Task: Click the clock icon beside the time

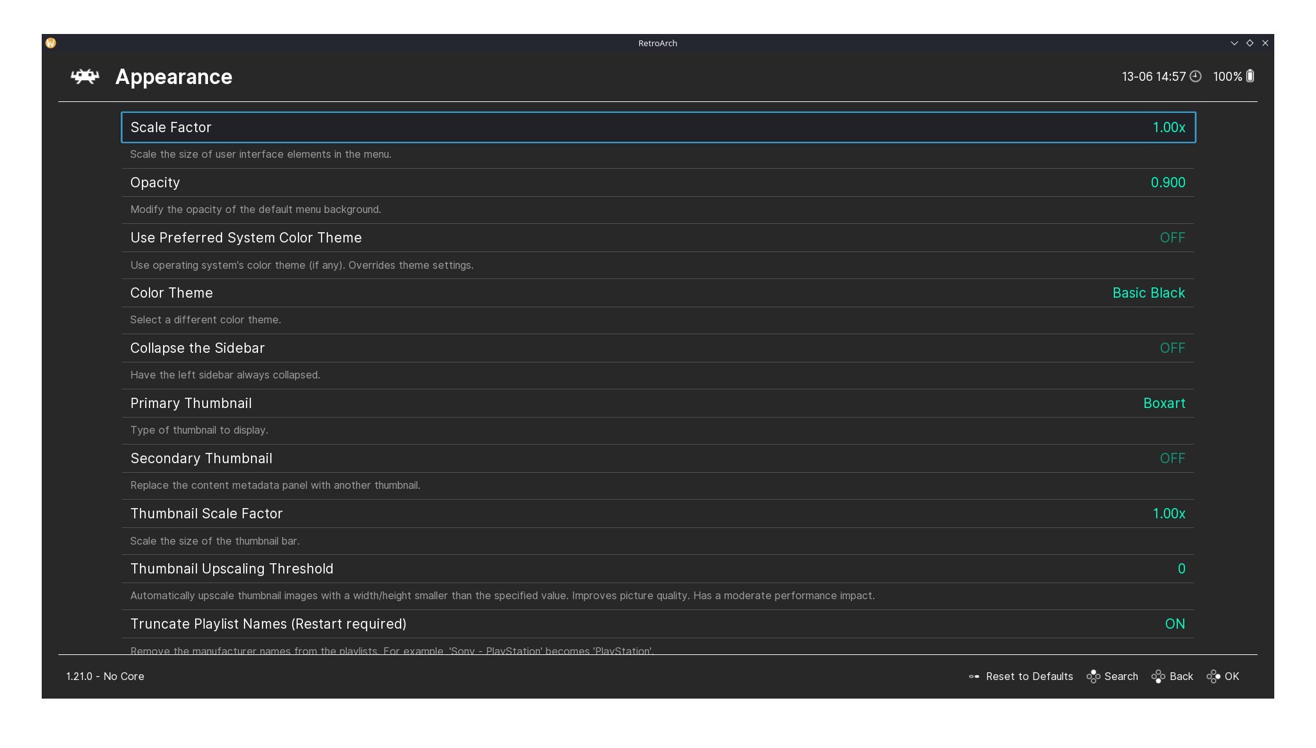Action: pyautogui.click(x=1195, y=76)
